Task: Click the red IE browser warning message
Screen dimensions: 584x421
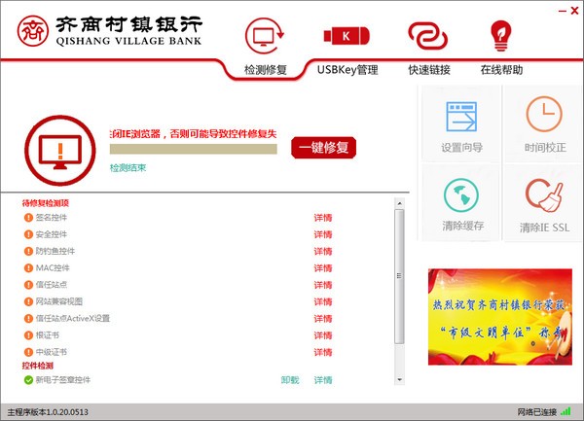Action: (x=194, y=134)
